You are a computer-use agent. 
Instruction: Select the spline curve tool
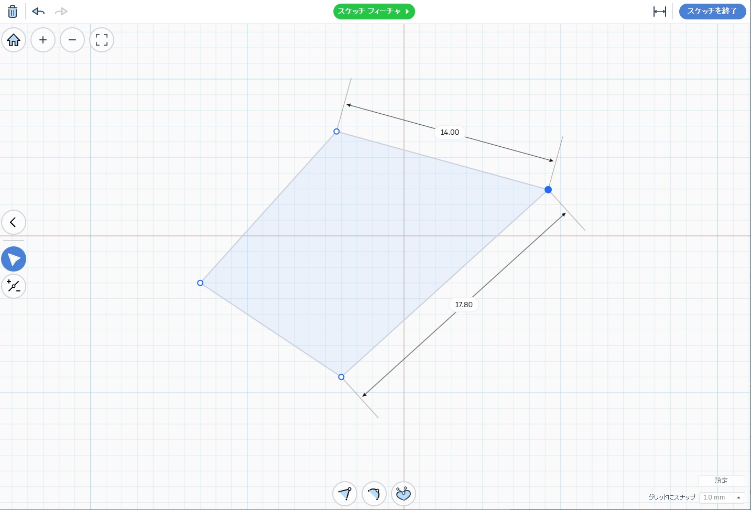[x=404, y=494]
